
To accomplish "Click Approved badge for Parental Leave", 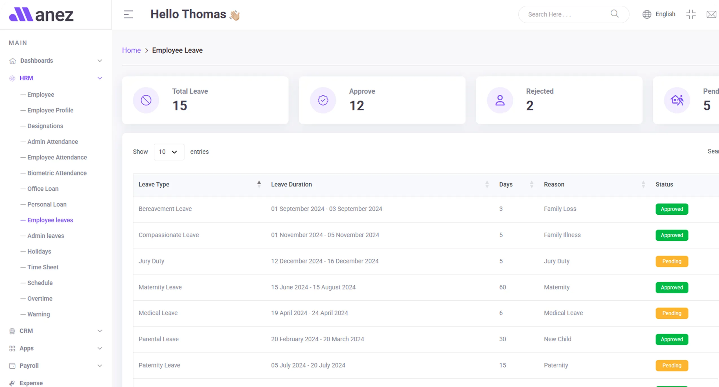I will (672, 339).
